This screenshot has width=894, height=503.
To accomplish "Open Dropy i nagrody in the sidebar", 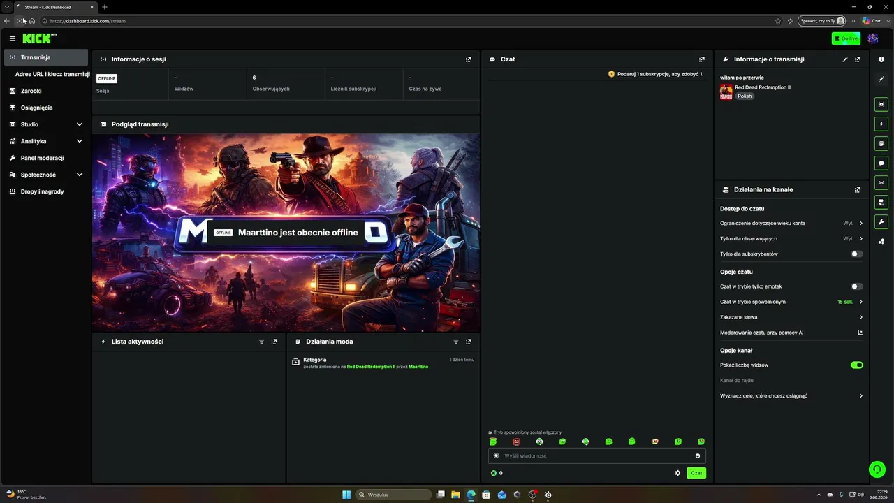I will (x=46, y=191).
